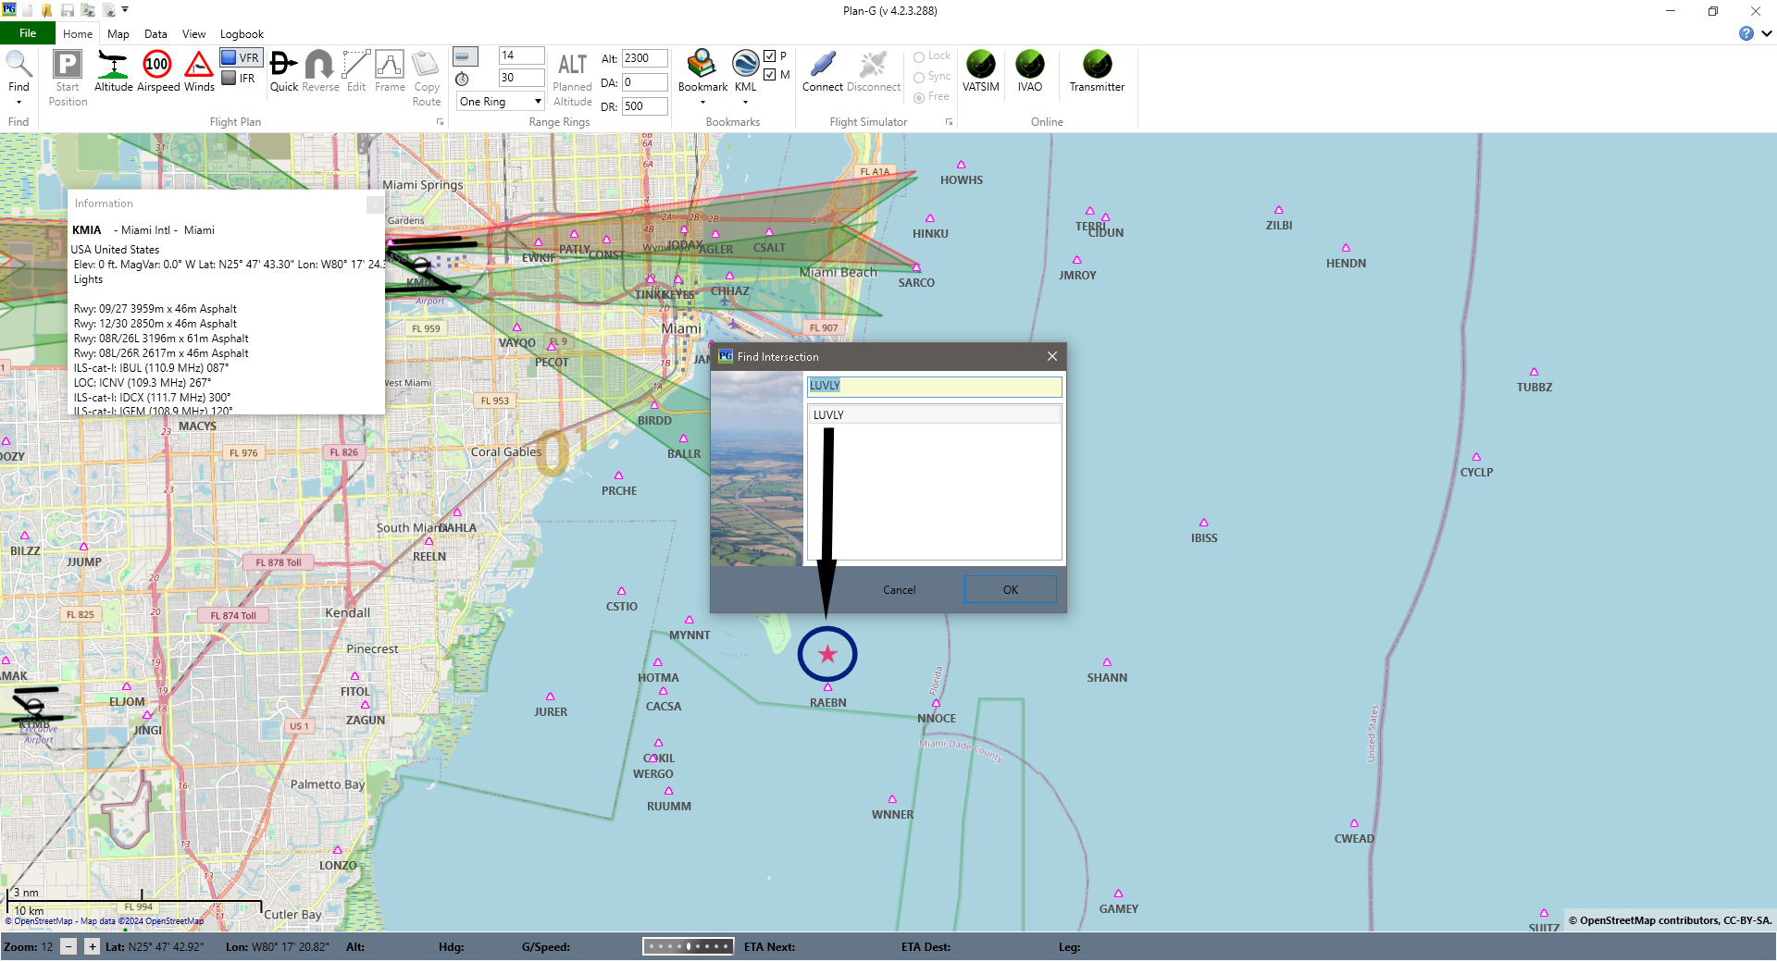Click the range ring distance icon

click(466, 56)
